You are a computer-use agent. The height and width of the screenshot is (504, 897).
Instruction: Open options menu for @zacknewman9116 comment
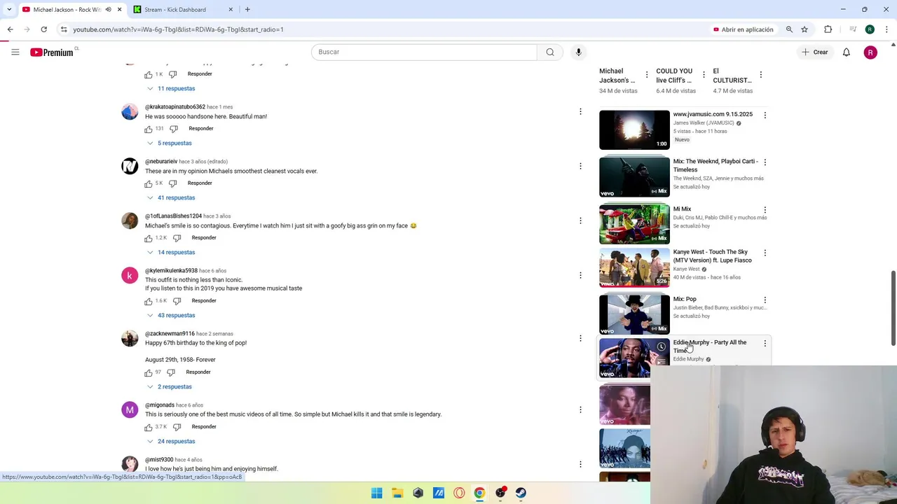(580, 338)
